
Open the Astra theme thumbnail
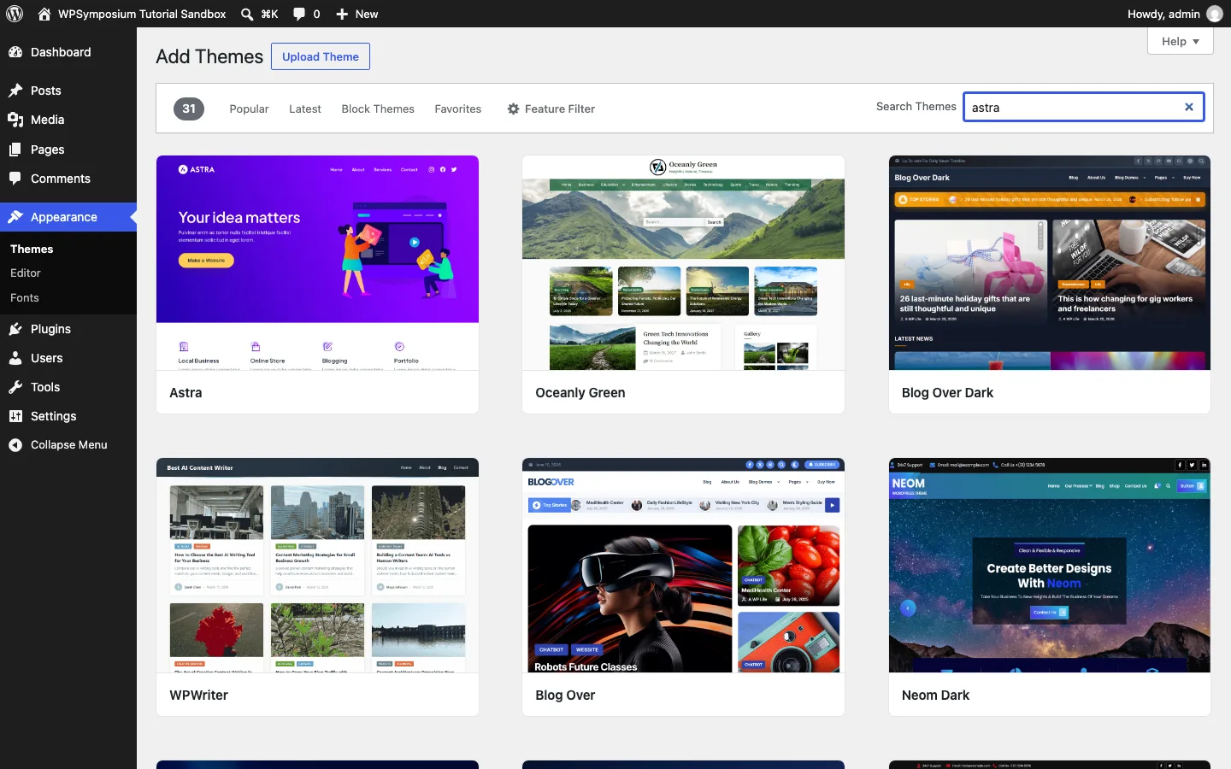pos(317,263)
